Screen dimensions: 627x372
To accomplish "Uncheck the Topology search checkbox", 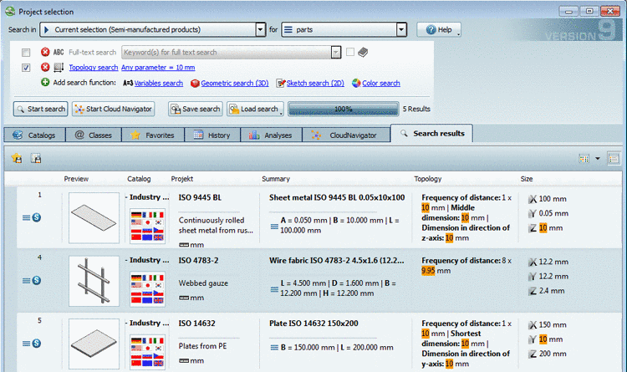I will pos(26,68).
